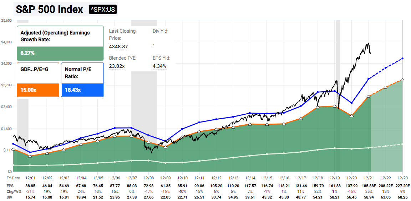411x201 pixels.
Task: Click the -31% change per year value
Action: [x=30, y=192]
